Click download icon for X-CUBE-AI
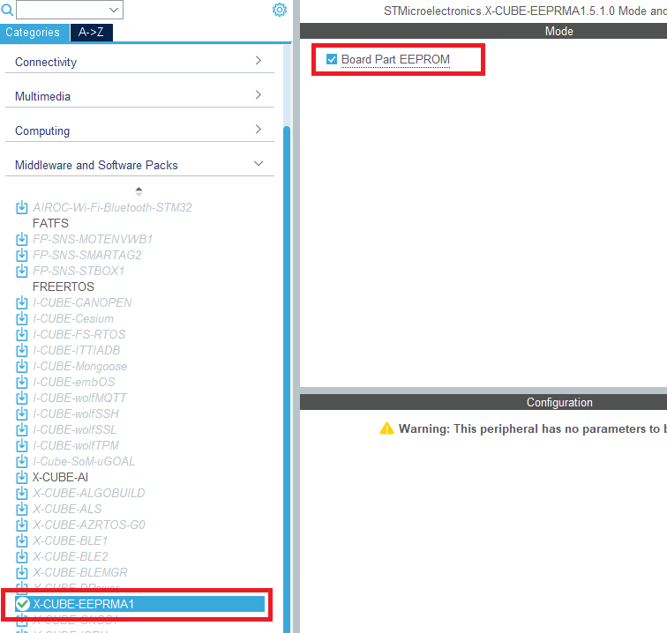The height and width of the screenshot is (633, 667). (x=22, y=478)
